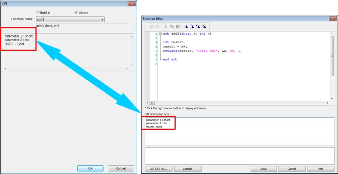Click the GET/SET FN... button

click(x=159, y=169)
